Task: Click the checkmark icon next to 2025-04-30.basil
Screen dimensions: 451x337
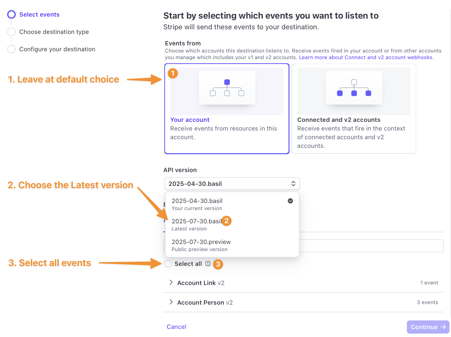Action: [290, 201]
